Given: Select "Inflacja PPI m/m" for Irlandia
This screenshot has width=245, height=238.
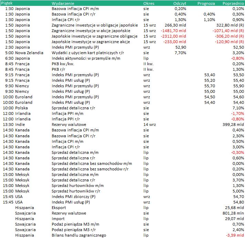Looking at the screenshot, I should click(x=68, y=113).
